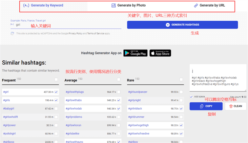Image resolution: width=248 pixels, height=143 pixels.
Task: Click the keyword input field containing girl
Action: (66, 25)
